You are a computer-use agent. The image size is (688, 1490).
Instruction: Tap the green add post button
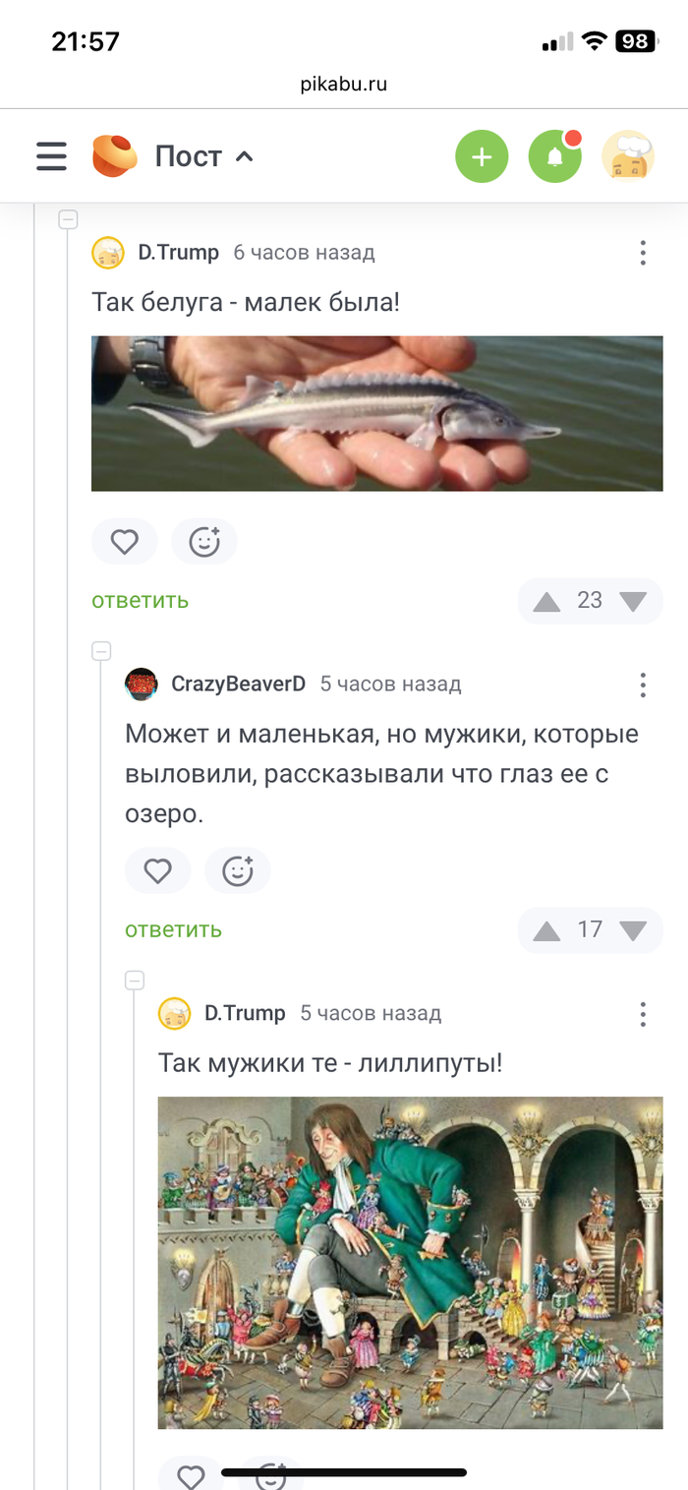pos(482,156)
